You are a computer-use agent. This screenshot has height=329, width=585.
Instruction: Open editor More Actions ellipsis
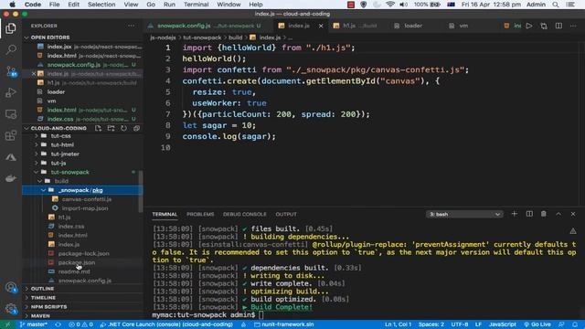click(x=573, y=26)
